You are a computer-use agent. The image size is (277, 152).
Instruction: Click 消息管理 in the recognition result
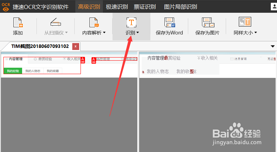coord(241,59)
